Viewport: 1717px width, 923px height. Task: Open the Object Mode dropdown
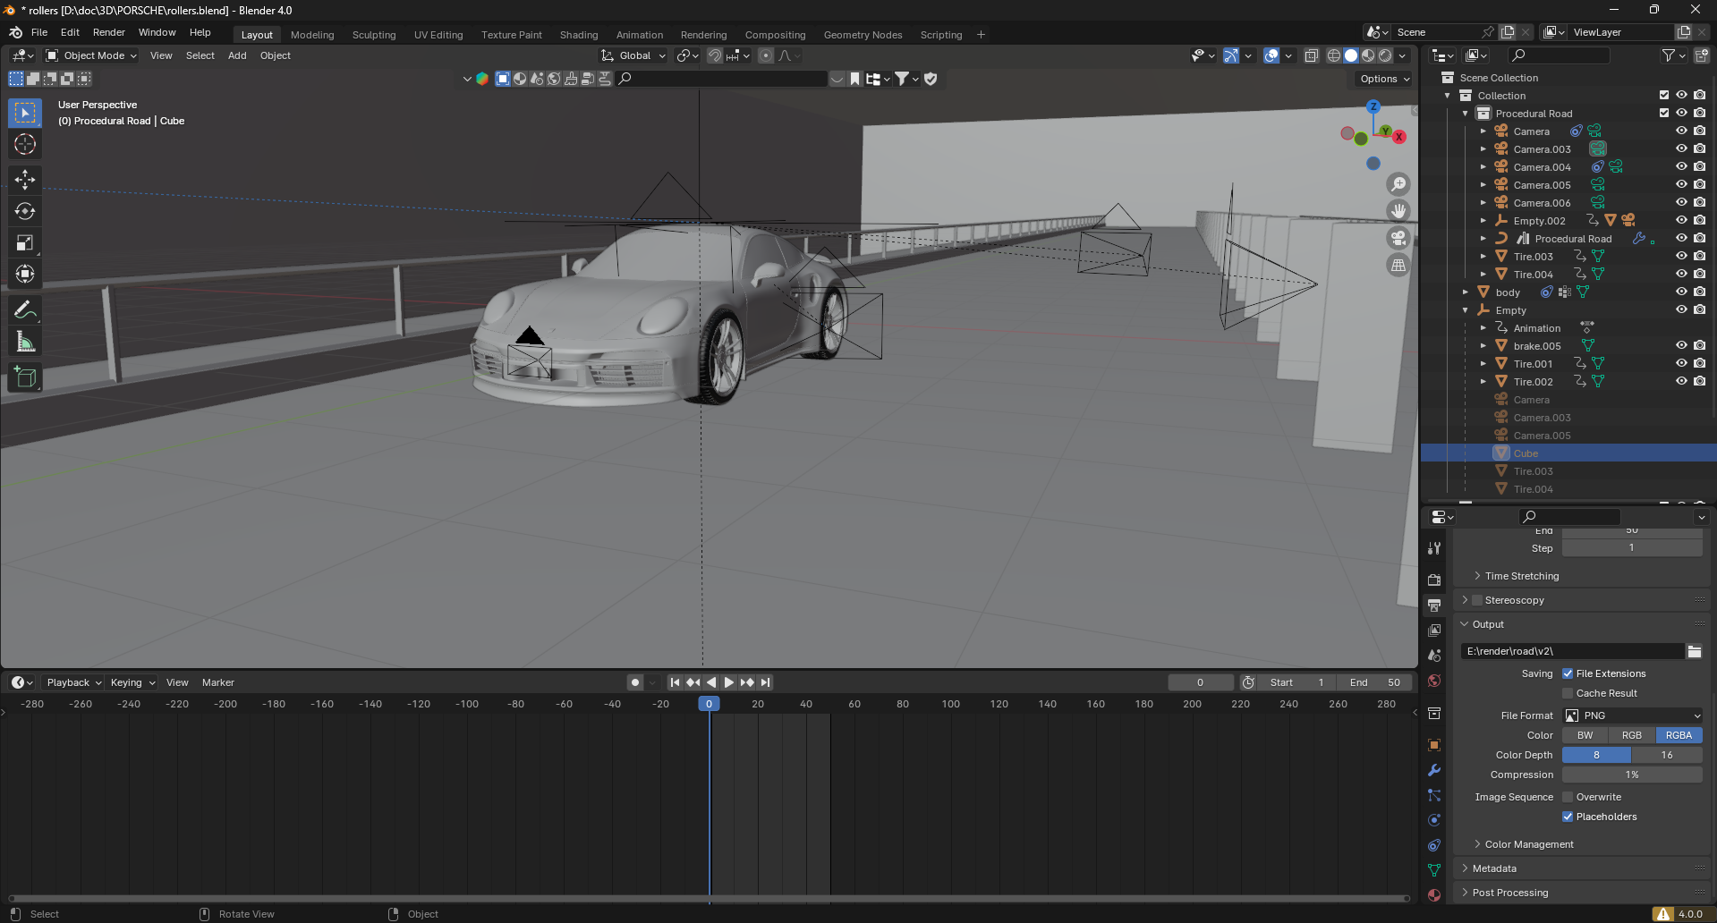pos(92,55)
